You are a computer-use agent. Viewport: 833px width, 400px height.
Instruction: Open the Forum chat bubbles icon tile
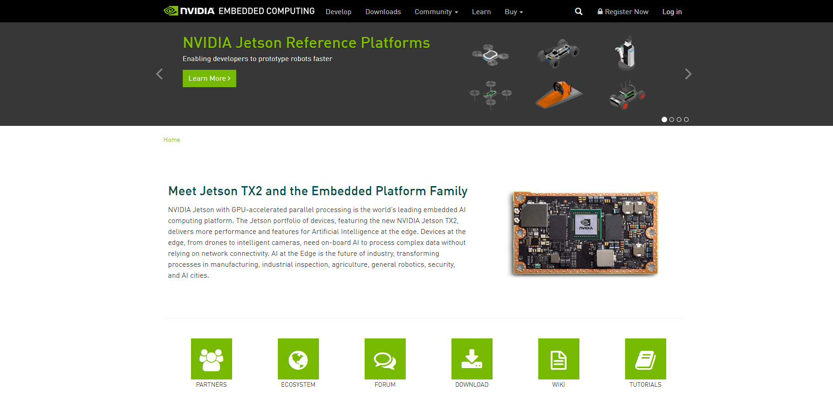point(385,359)
